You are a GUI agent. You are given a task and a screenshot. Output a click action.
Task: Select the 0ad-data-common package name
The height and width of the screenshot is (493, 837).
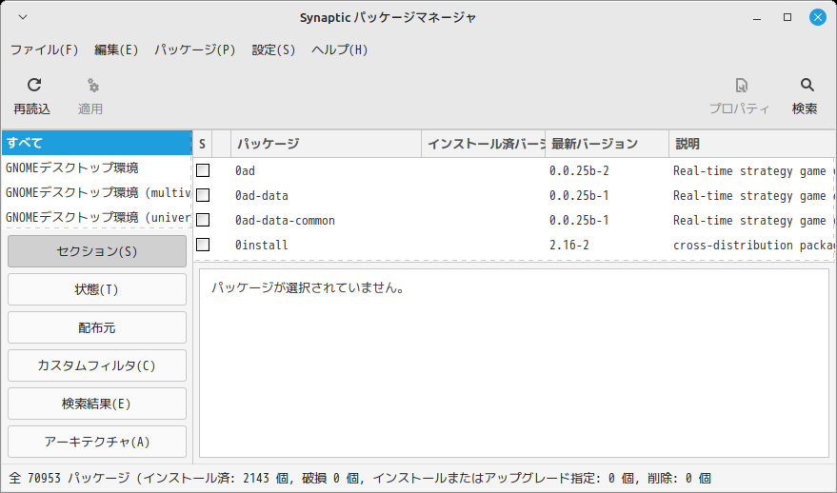click(285, 221)
